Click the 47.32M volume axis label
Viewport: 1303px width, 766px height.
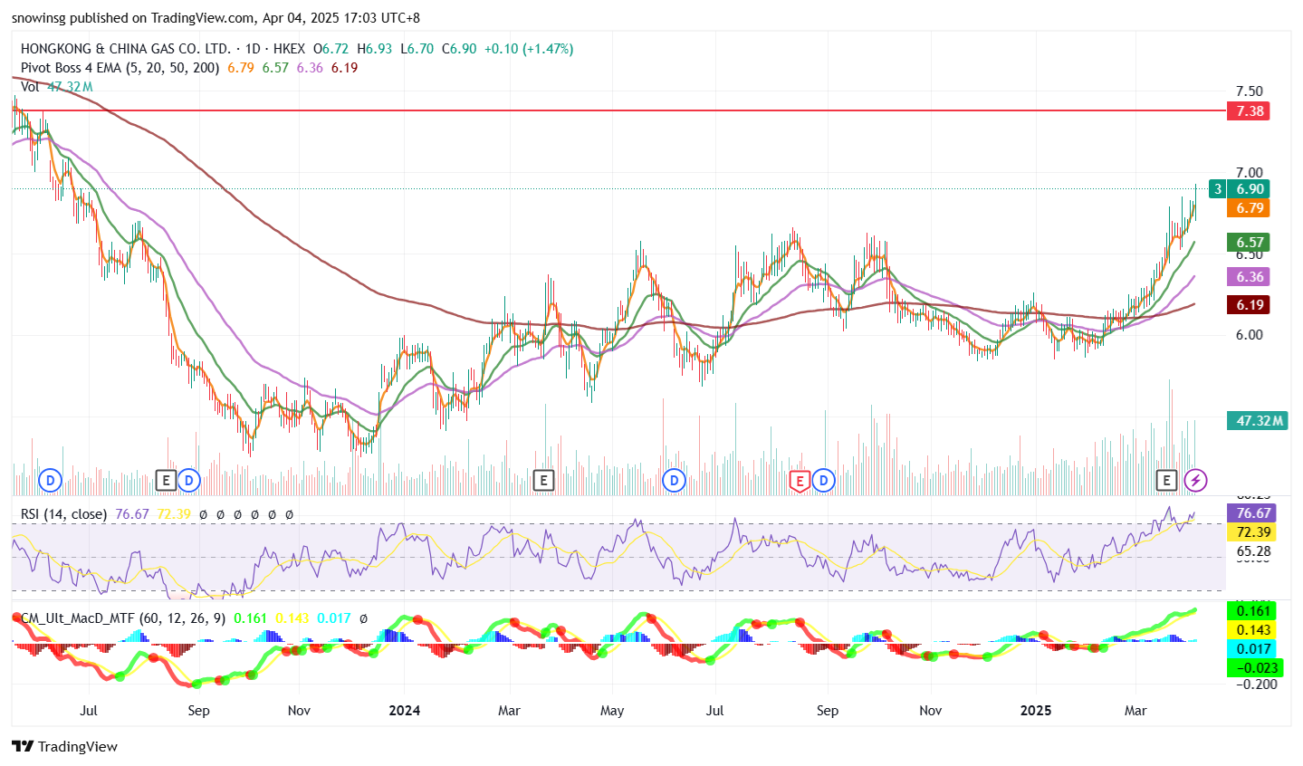(1257, 421)
